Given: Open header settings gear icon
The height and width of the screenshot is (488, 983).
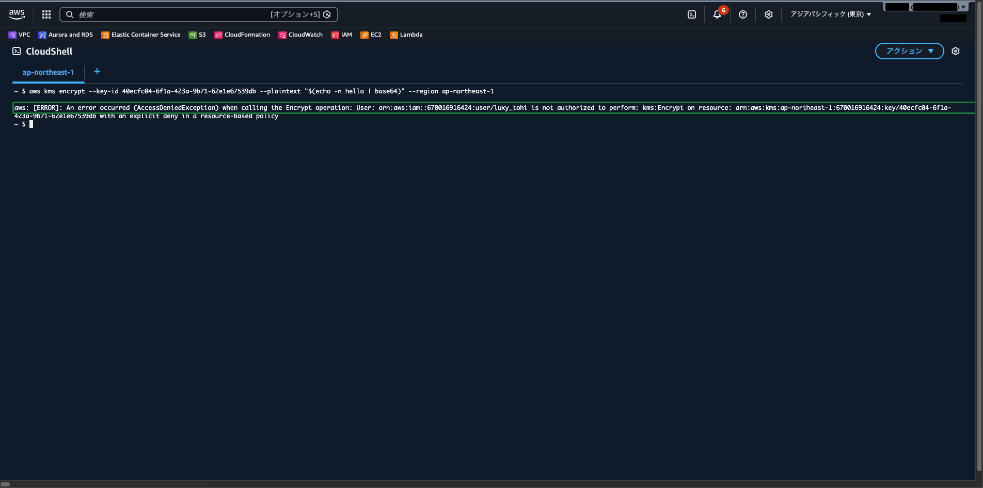Looking at the screenshot, I should point(769,14).
